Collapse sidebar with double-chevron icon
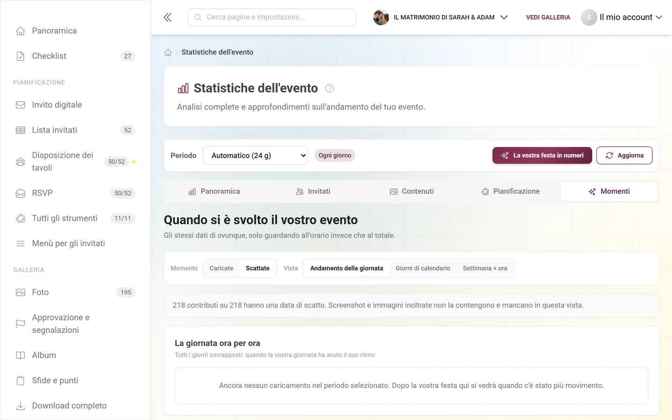 pyautogui.click(x=168, y=17)
